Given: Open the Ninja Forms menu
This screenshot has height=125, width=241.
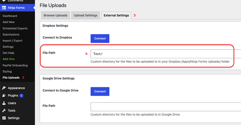Looking at the screenshot, I should pyautogui.click(x=17, y=8).
